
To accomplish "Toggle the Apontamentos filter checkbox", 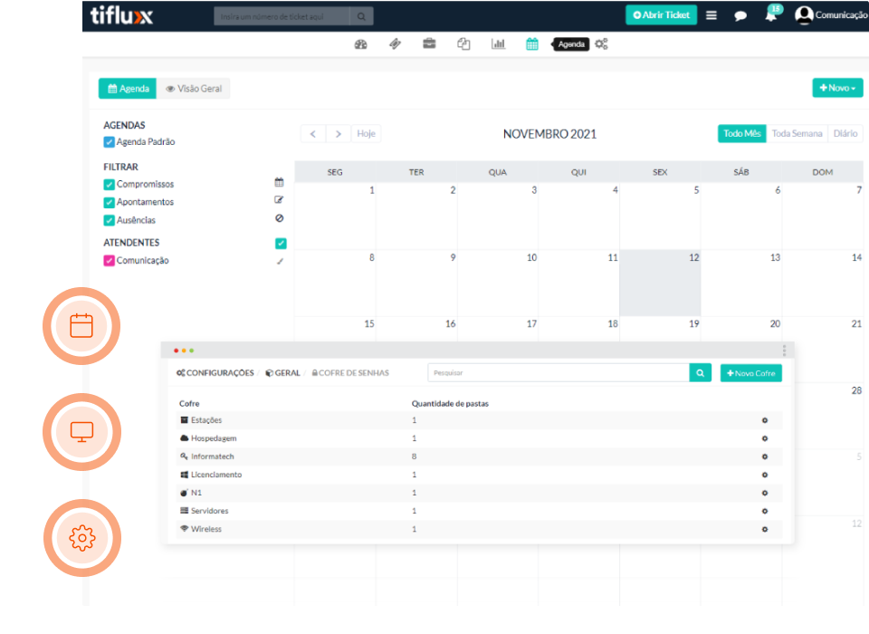I will [x=110, y=203].
